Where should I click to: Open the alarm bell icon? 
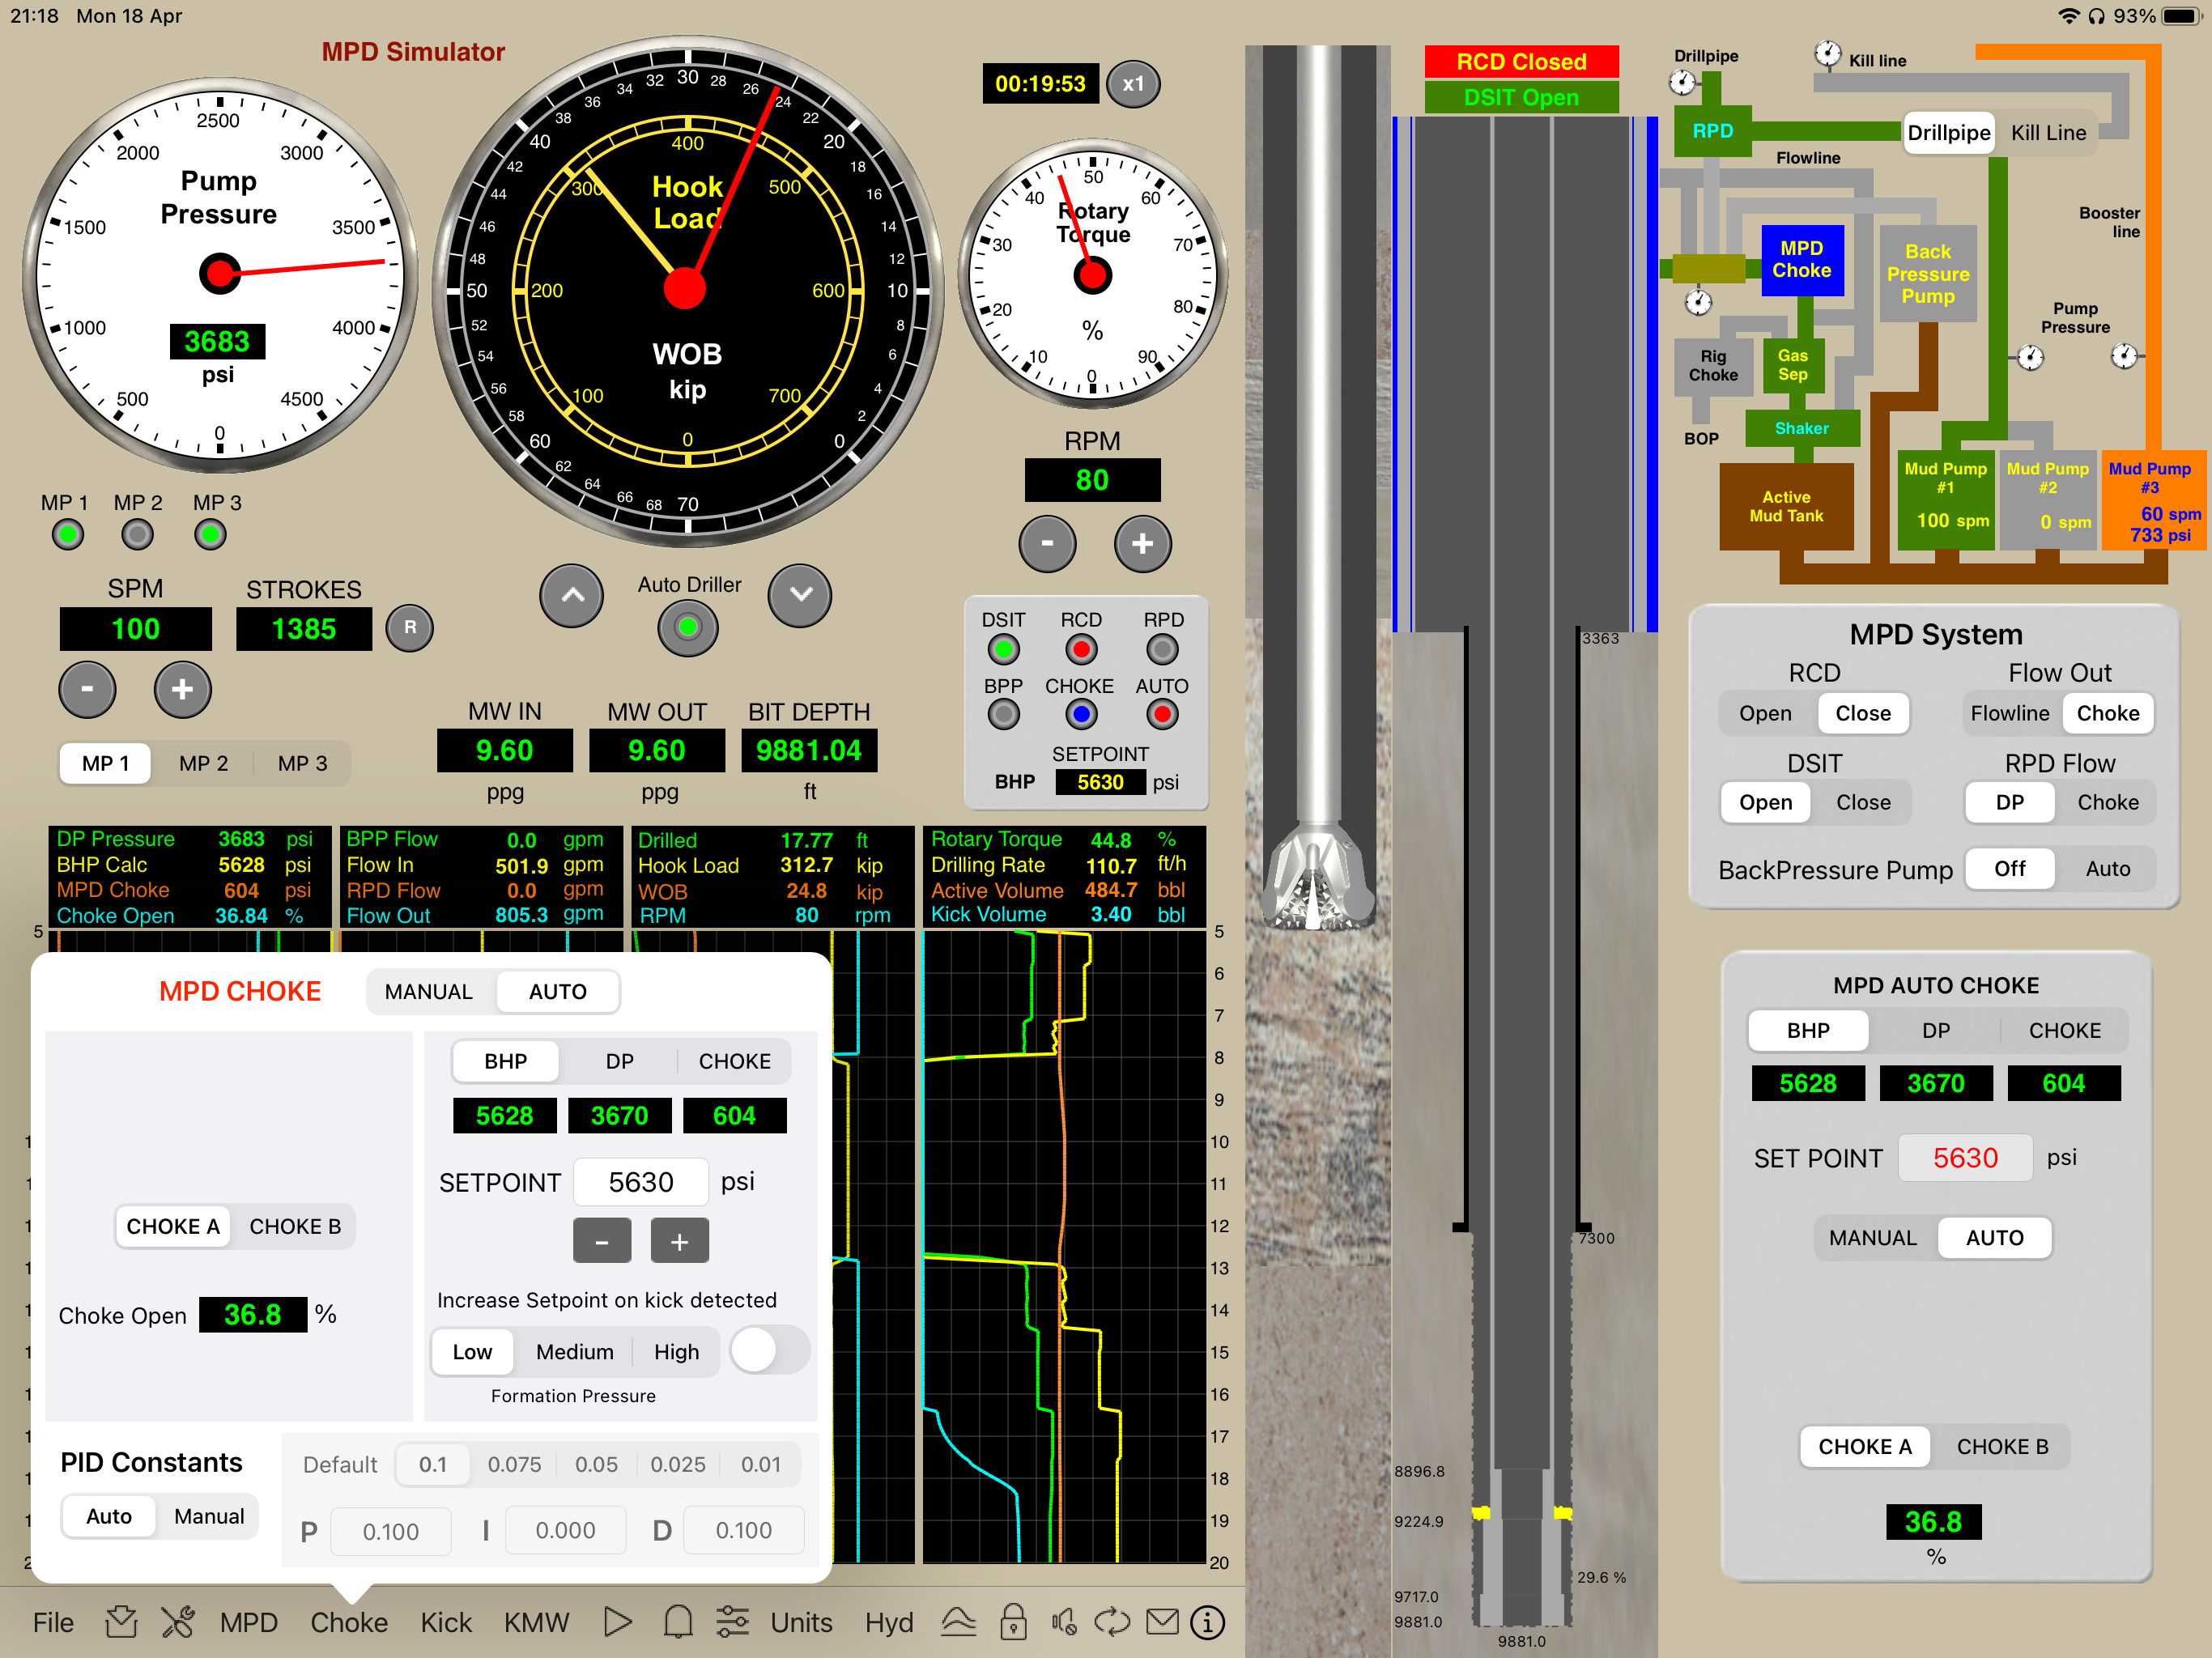tap(678, 1622)
